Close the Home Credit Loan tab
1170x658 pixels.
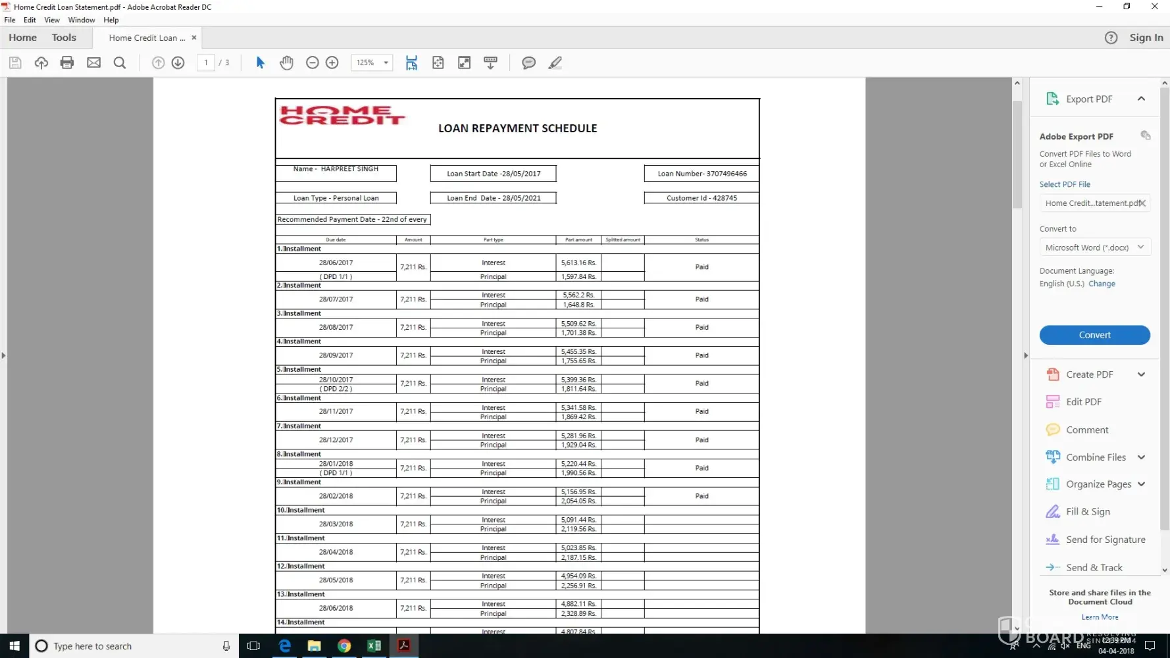[x=193, y=38]
